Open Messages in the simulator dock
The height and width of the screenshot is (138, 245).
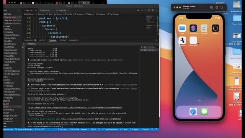[x=204, y=112]
